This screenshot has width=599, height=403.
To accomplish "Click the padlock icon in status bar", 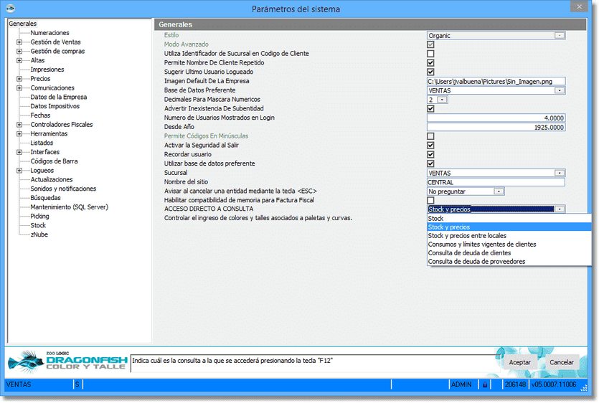I will (x=485, y=385).
